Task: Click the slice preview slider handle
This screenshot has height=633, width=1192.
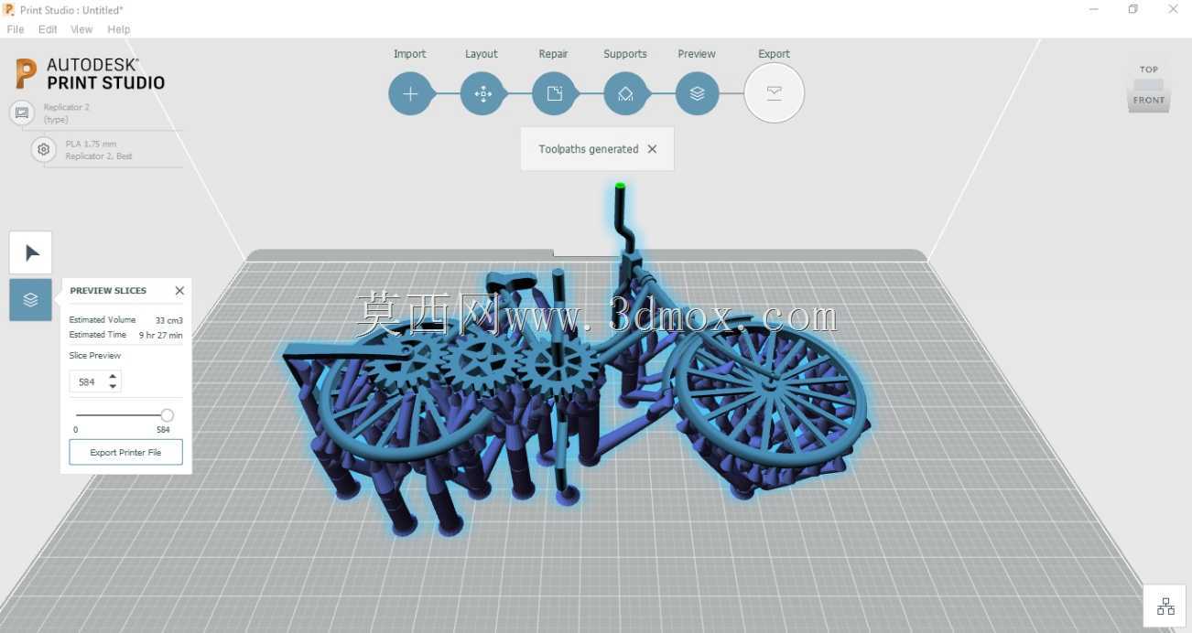Action: coord(167,415)
